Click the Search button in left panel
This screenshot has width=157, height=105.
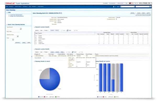24,42
